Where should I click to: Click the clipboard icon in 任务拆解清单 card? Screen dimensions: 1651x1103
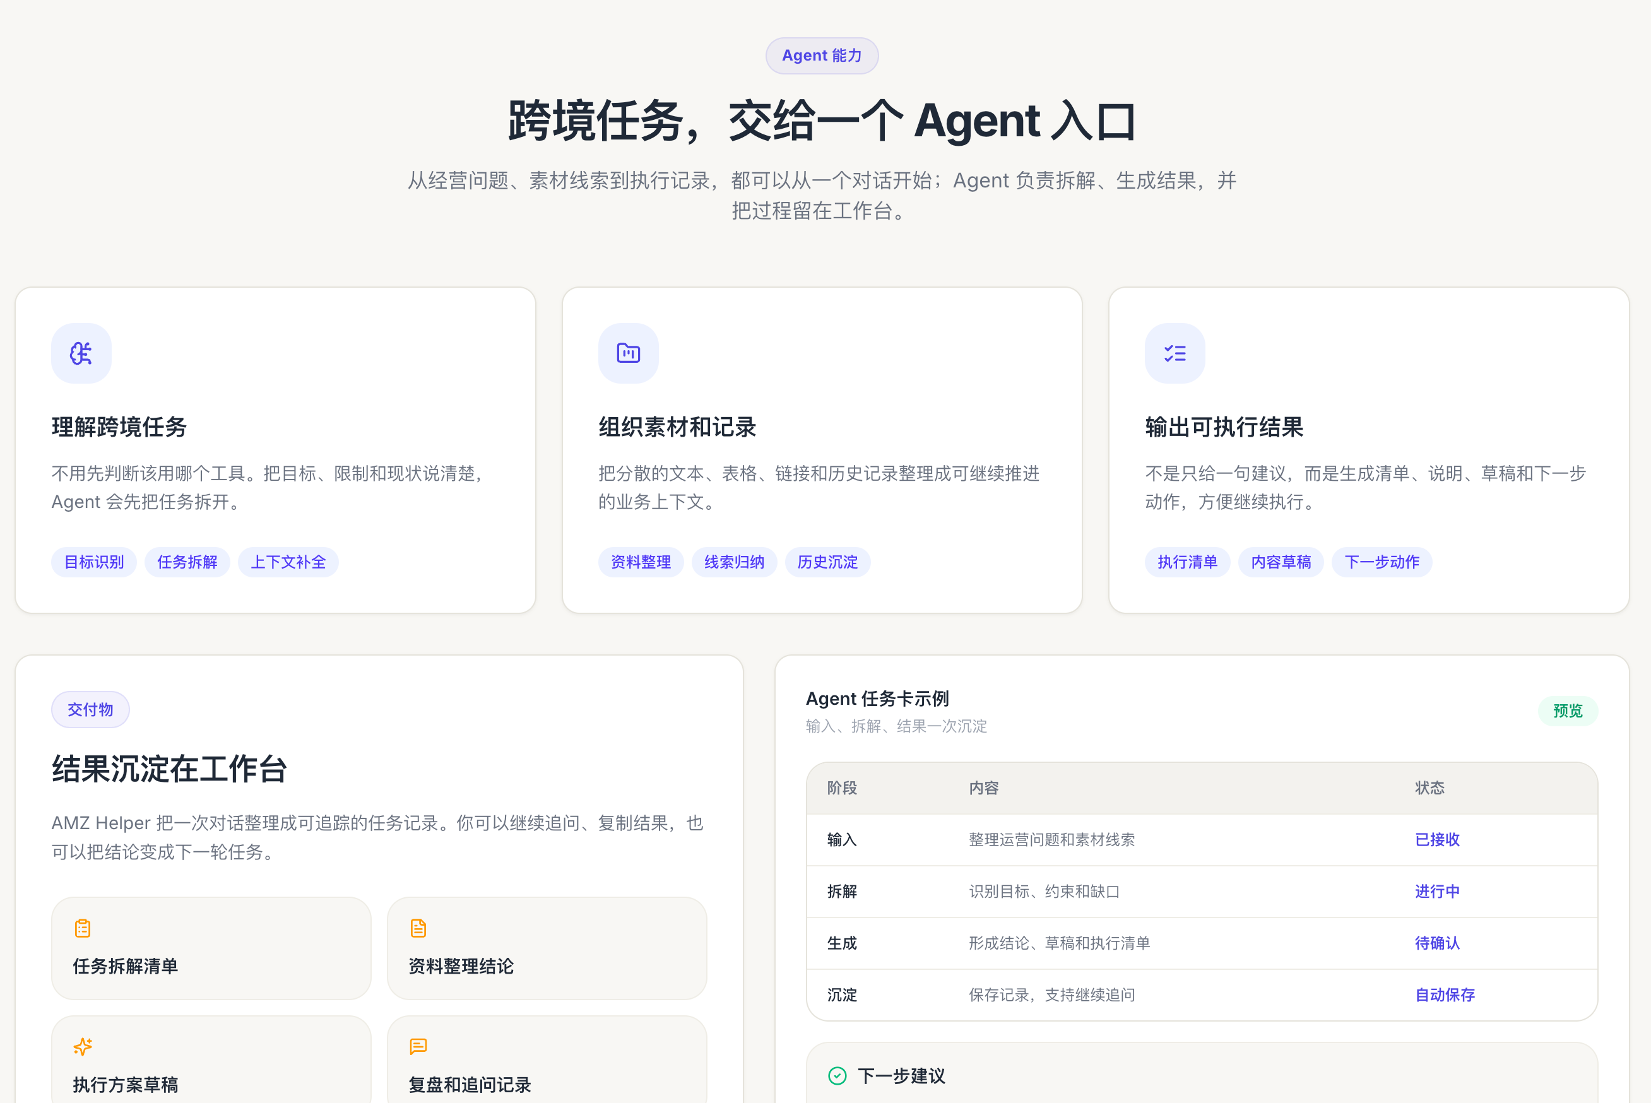(x=82, y=928)
